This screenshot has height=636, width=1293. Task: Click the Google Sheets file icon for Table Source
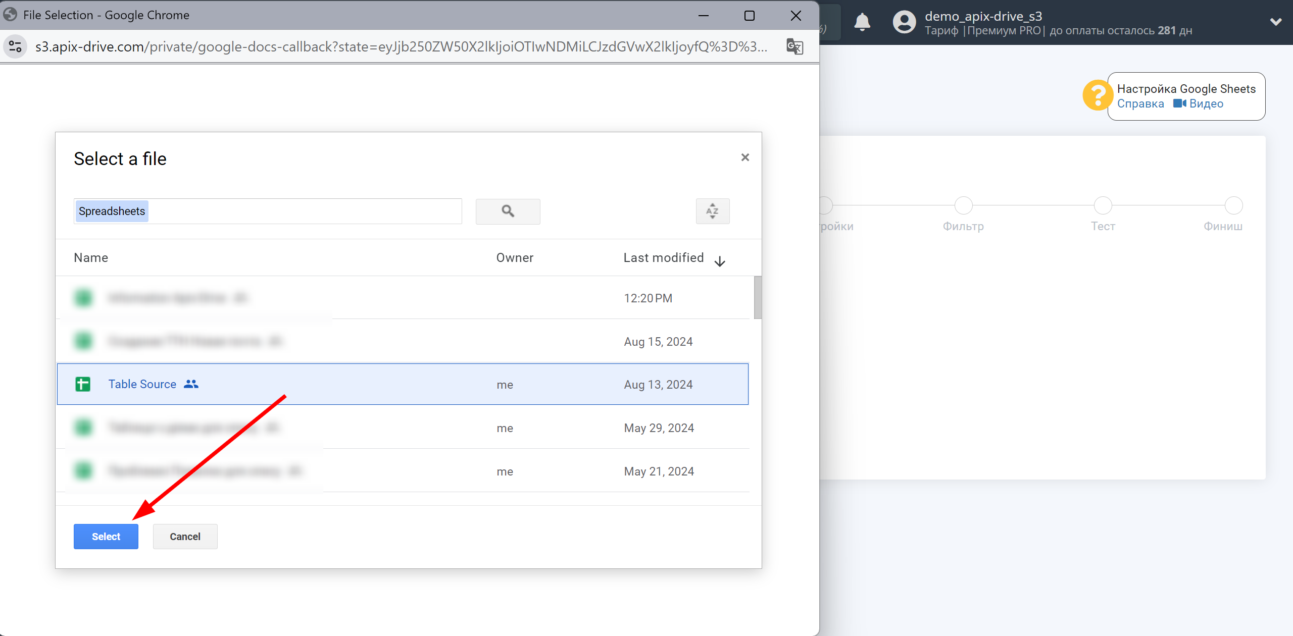83,384
